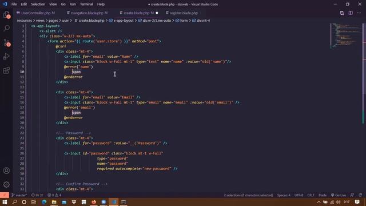366x206 pixels.
Task: Open Firefox from the taskbar
Action: 94,202
